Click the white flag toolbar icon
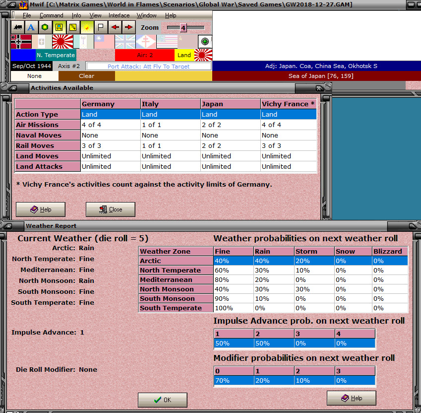Viewport: 421px width, 413px height. pos(101,27)
